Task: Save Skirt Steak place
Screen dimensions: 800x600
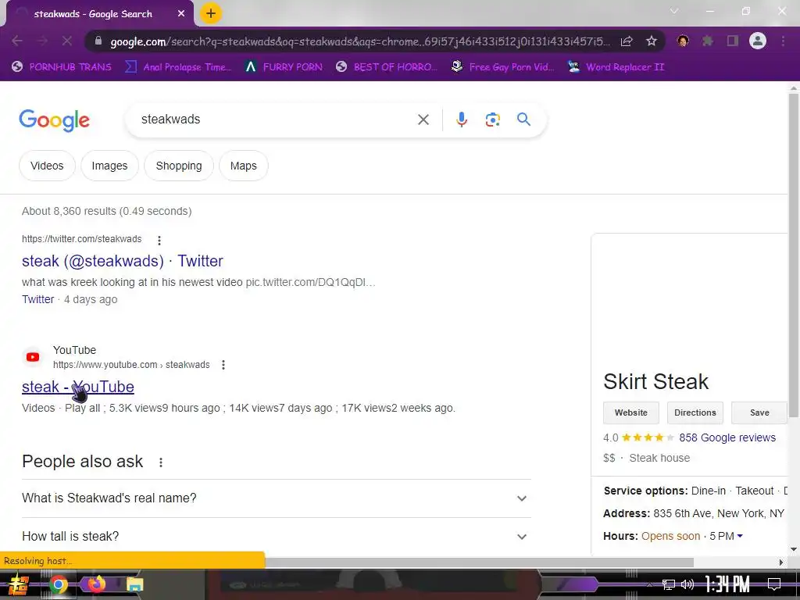Action: click(759, 412)
